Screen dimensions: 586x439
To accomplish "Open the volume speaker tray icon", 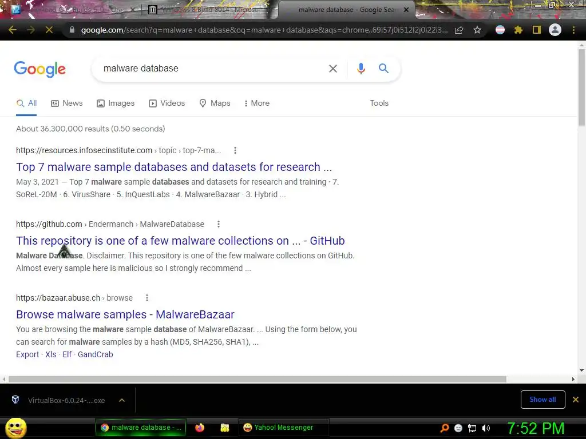I will click(486, 428).
